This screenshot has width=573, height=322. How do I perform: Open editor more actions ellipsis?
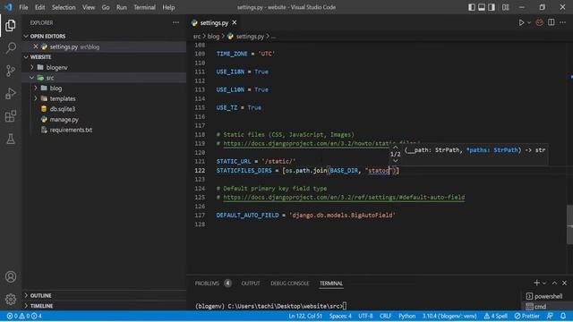pyautogui.click(x=563, y=22)
